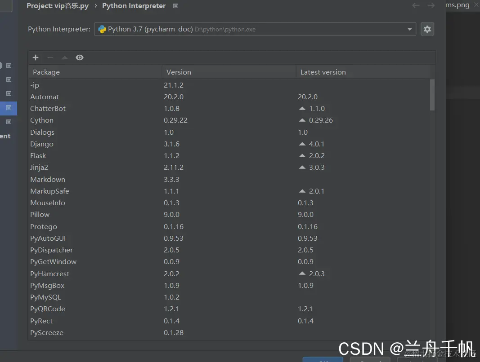The image size is (480, 362).
Task: Click the upgrade arrow beside Flask 2.0.2
Action: (x=302, y=155)
